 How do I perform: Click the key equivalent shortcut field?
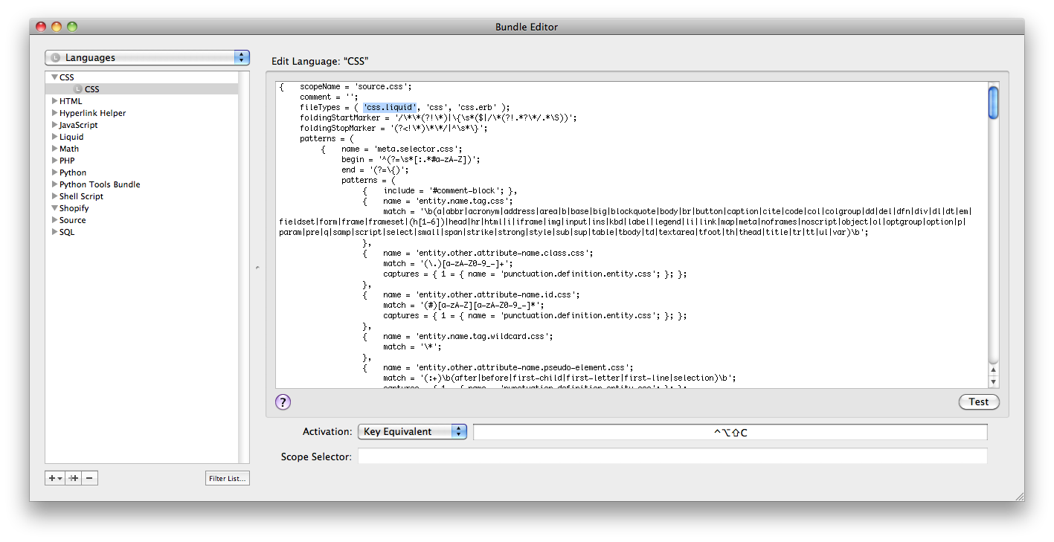point(730,432)
